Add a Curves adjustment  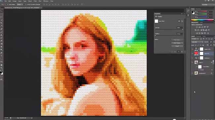click(x=202, y=27)
